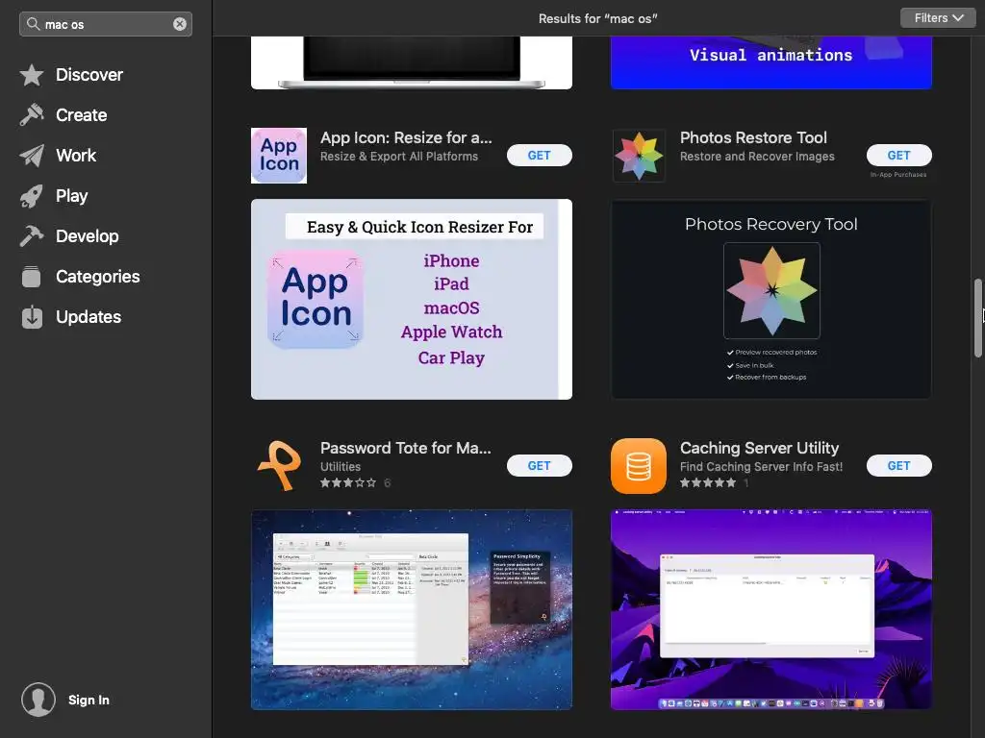Open the Categories box icon
This screenshot has height=738, width=985.
tap(32, 277)
